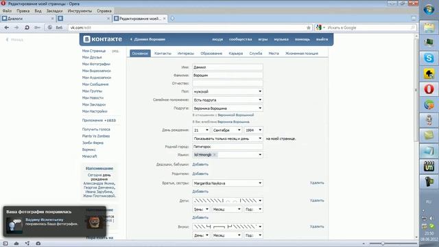Switch to the Карьера tab

pyautogui.click(x=236, y=54)
